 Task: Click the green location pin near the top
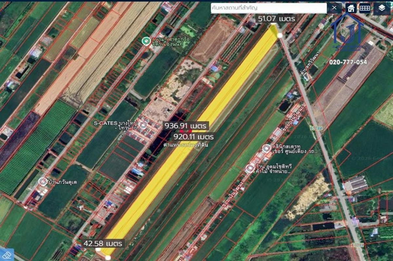[146, 41]
